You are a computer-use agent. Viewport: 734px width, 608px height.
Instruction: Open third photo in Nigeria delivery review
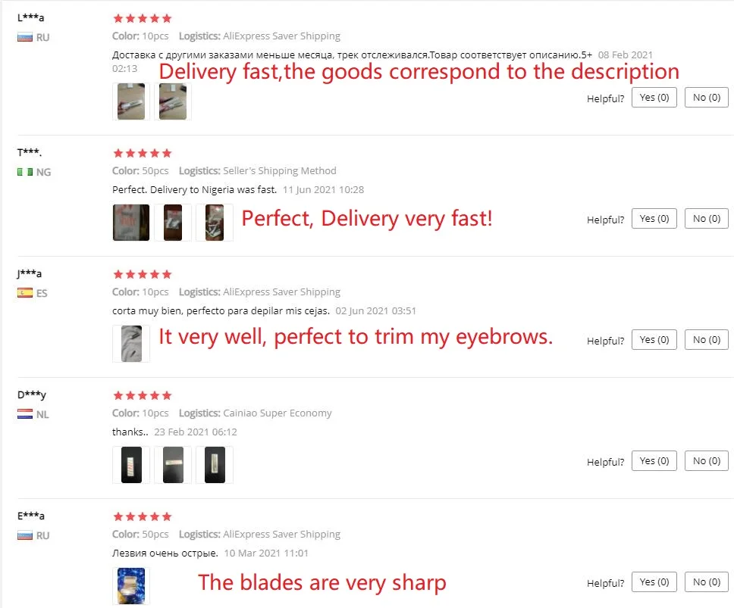coord(215,223)
